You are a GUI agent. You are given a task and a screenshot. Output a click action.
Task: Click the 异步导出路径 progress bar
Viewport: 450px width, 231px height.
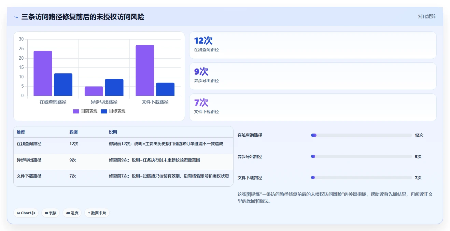click(361, 156)
